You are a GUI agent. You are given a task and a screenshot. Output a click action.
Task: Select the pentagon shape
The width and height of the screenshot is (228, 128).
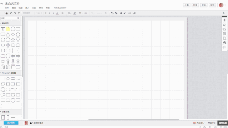coord(18,34)
